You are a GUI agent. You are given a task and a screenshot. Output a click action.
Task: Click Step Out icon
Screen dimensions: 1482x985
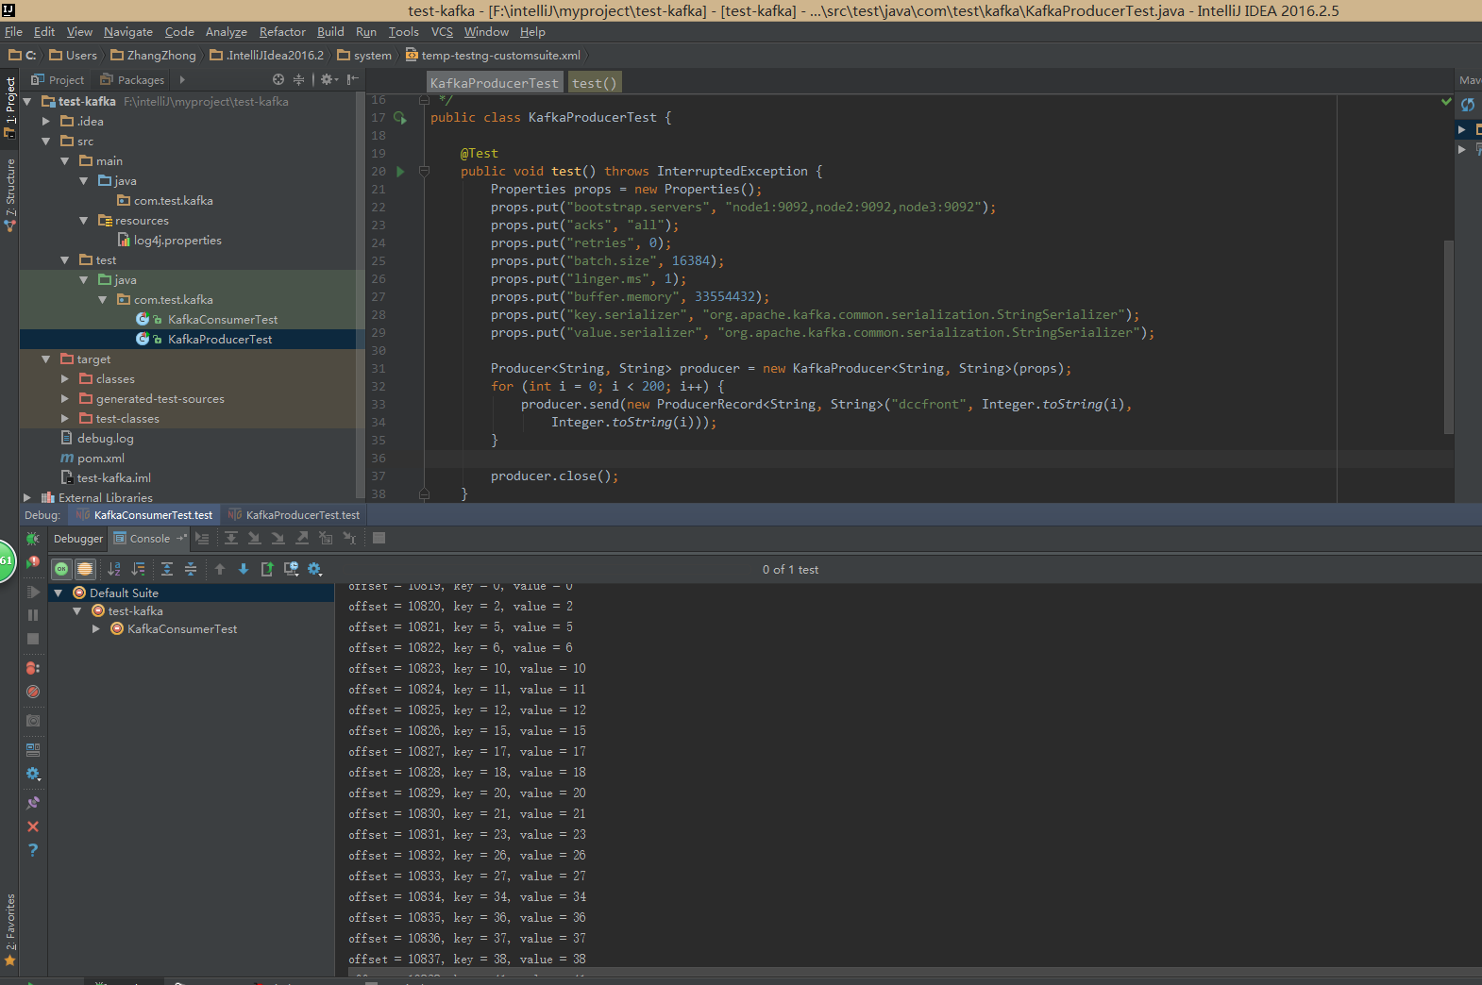(x=302, y=539)
